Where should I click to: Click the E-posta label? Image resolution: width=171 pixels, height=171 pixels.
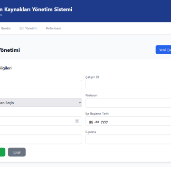(91, 132)
